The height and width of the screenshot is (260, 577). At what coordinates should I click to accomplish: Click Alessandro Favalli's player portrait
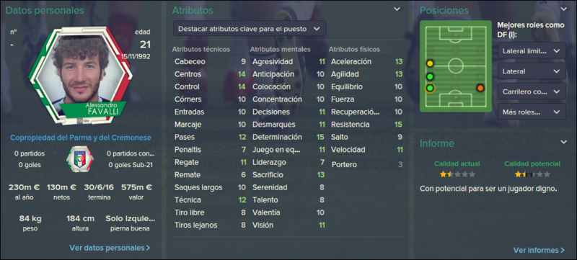point(80,76)
